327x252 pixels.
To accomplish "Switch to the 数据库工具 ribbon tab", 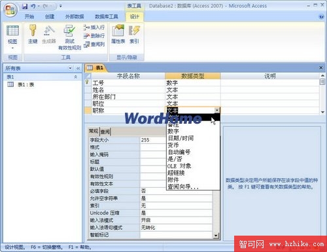I will click(x=107, y=16).
